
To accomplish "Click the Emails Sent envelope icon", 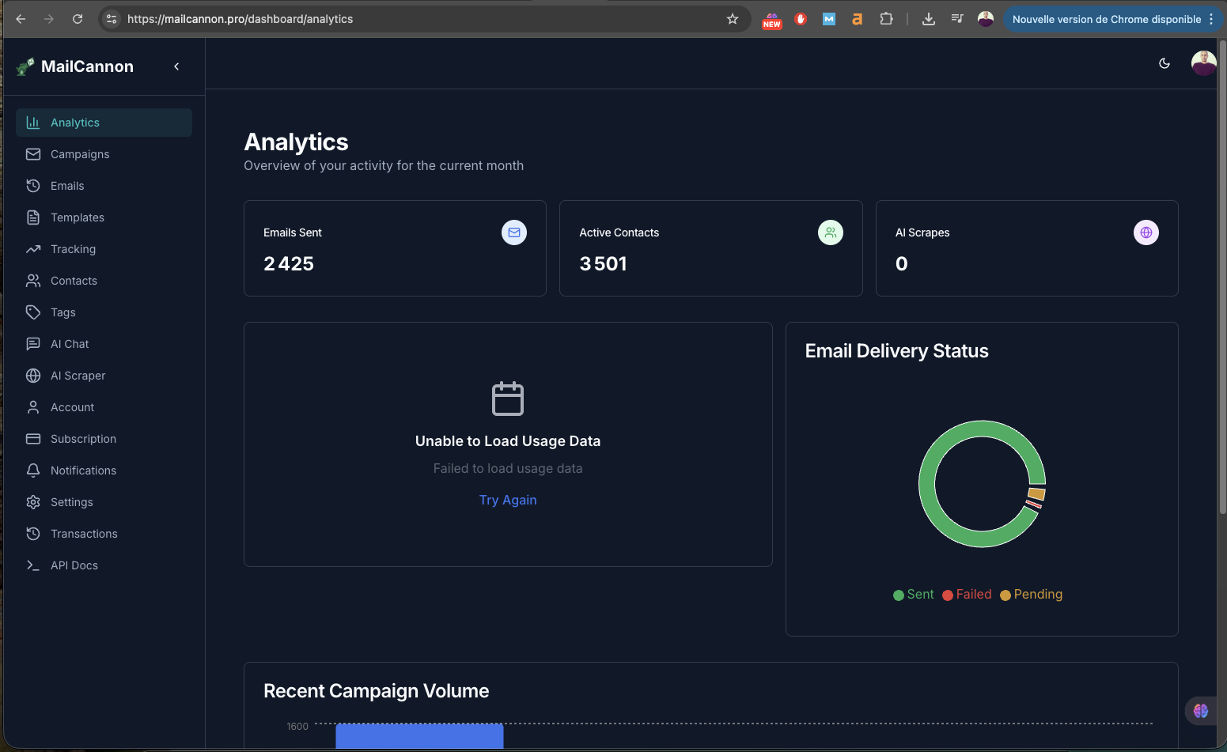I will click(514, 232).
